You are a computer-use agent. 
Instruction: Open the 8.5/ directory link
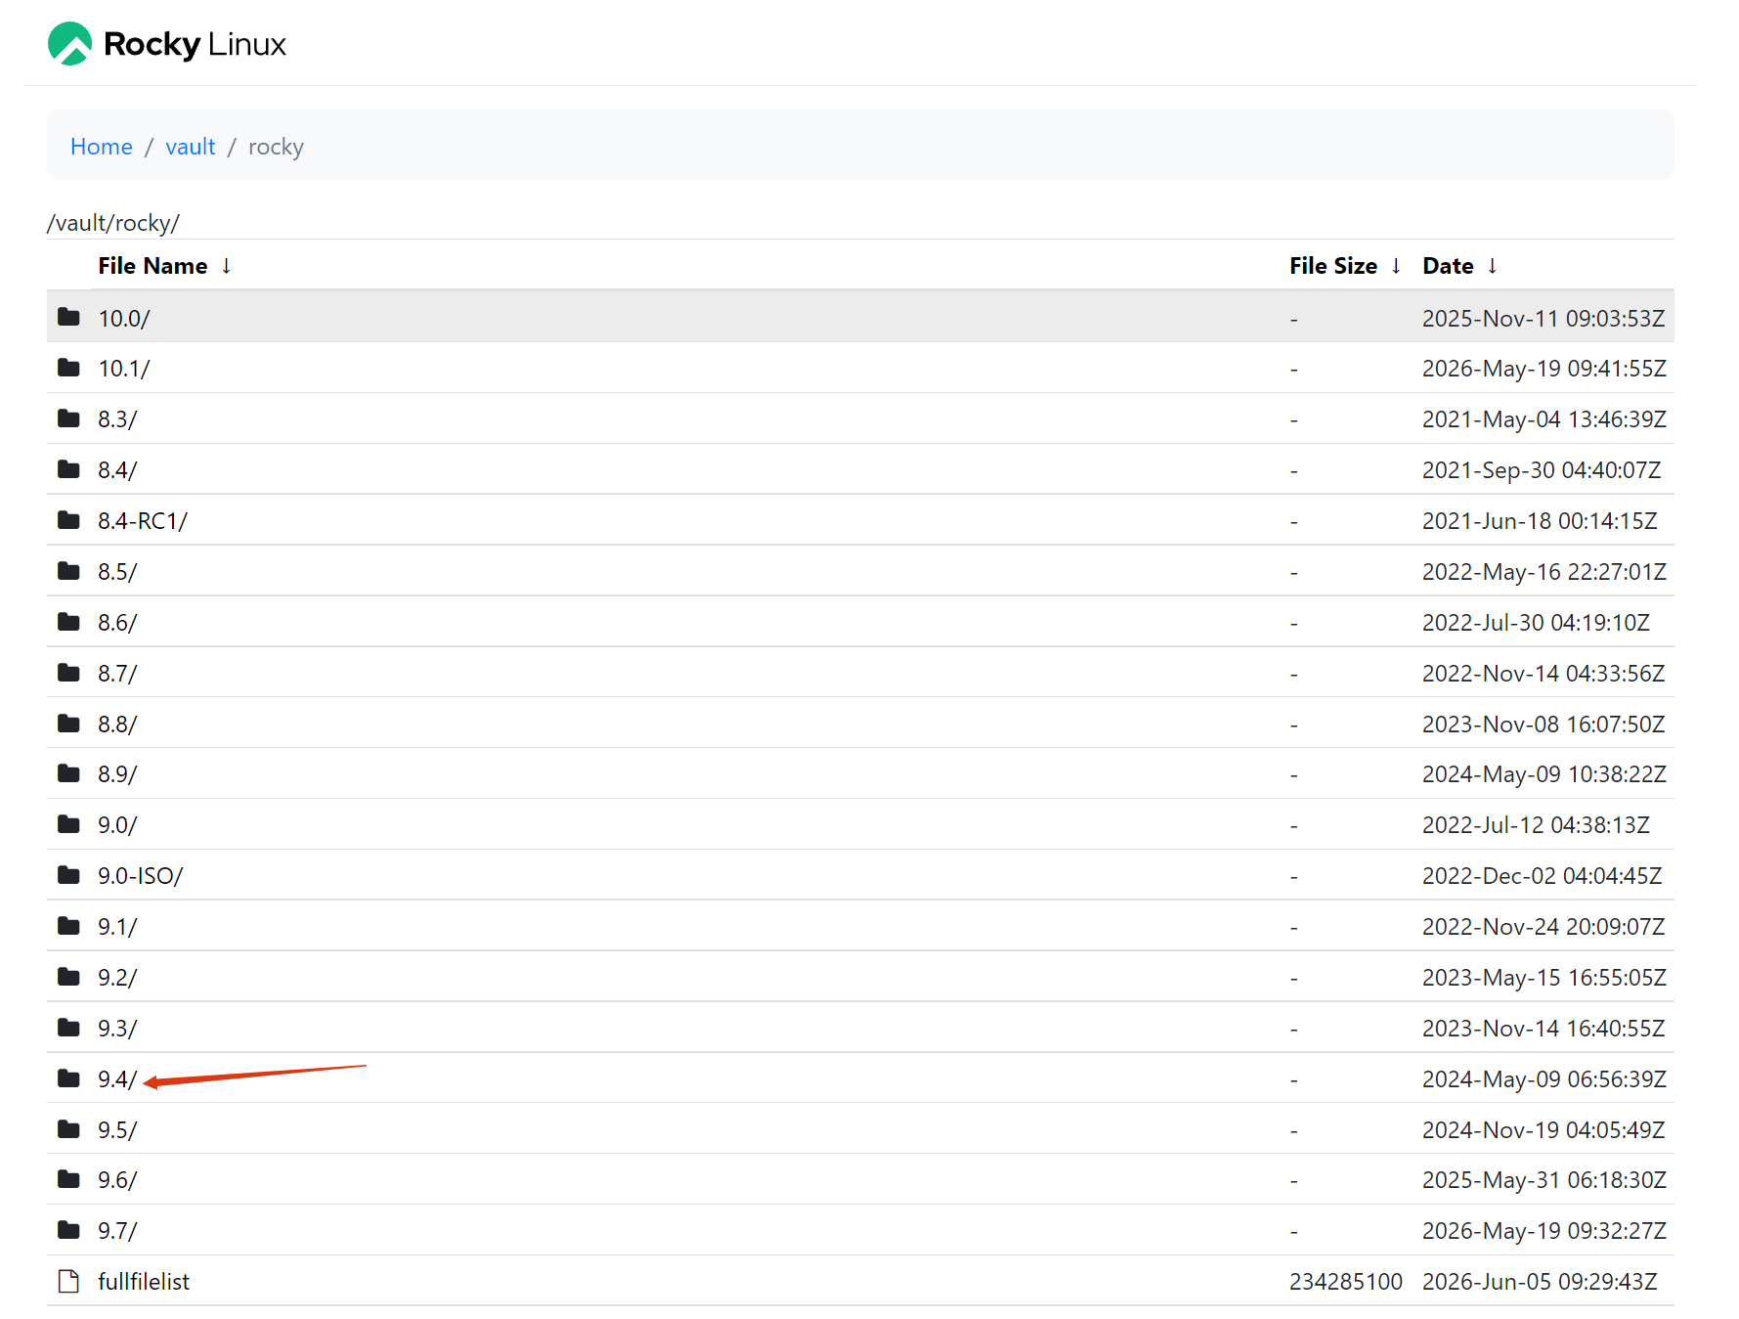click(x=117, y=572)
